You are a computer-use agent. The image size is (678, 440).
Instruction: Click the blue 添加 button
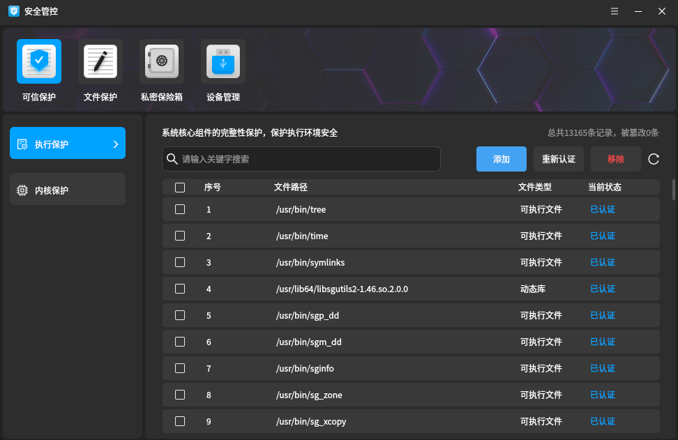click(x=502, y=159)
